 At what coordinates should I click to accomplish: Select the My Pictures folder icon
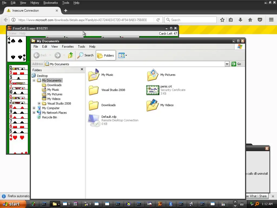tap(153, 75)
